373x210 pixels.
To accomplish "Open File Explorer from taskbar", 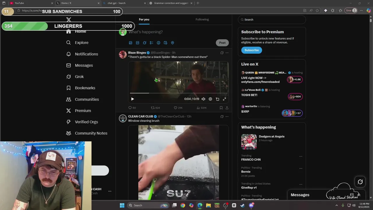I will point(208,205).
